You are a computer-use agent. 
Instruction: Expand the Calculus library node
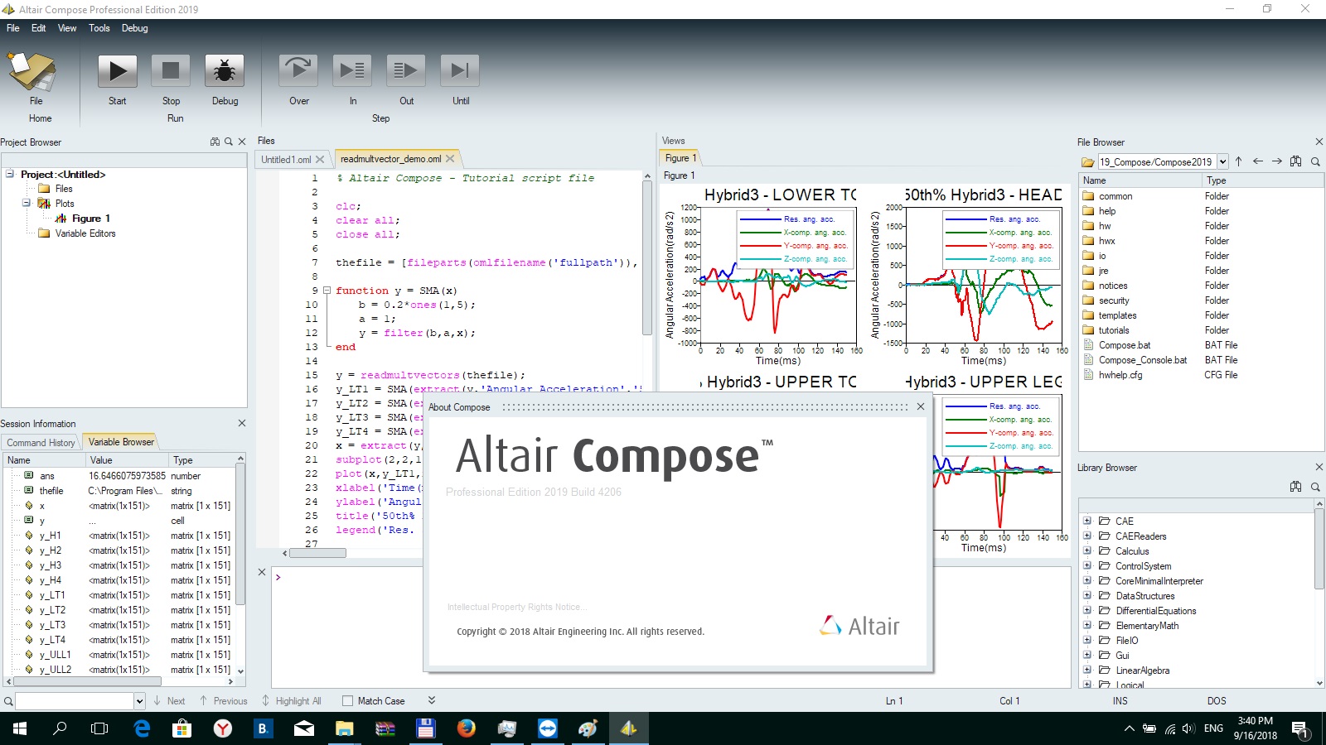point(1087,550)
